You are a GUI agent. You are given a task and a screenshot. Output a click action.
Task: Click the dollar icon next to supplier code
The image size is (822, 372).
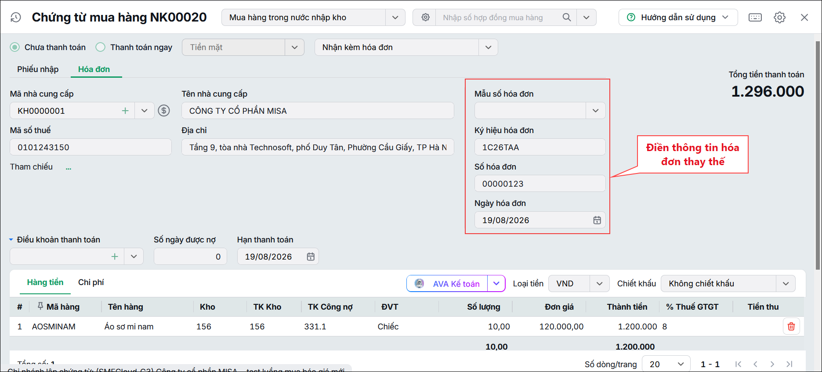click(x=164, y=110)
